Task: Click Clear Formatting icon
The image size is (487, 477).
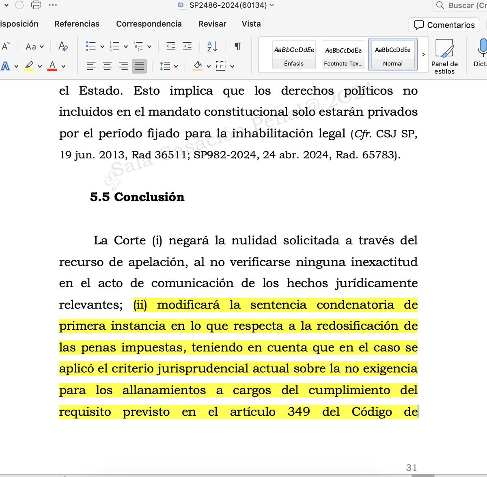Action: point(63,46)
